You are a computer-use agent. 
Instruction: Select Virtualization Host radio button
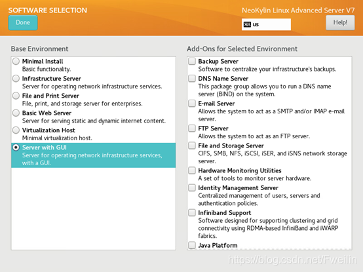pyautogui.click(x=16, y=130)
